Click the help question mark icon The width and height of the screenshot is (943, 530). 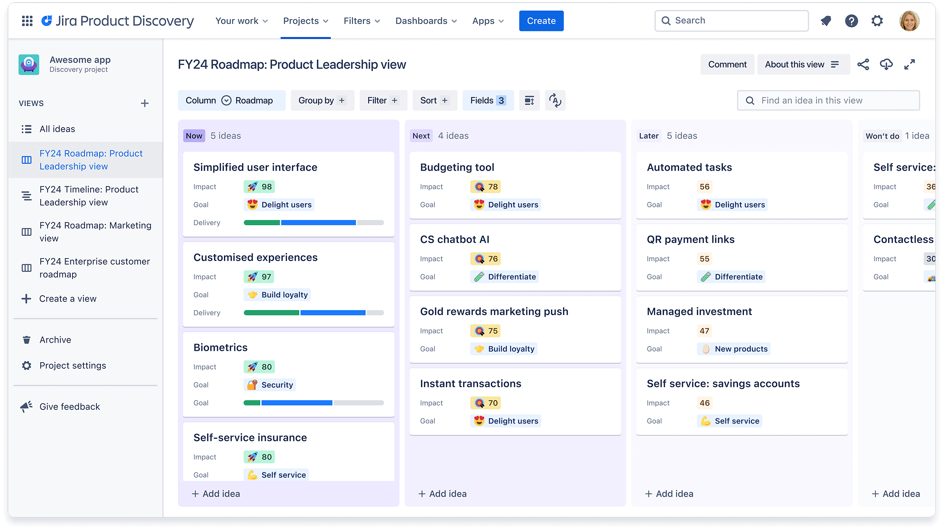tap(852, 21)
